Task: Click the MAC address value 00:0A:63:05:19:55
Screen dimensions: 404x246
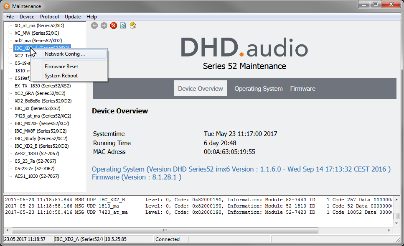Action: [x=229, y=152]
